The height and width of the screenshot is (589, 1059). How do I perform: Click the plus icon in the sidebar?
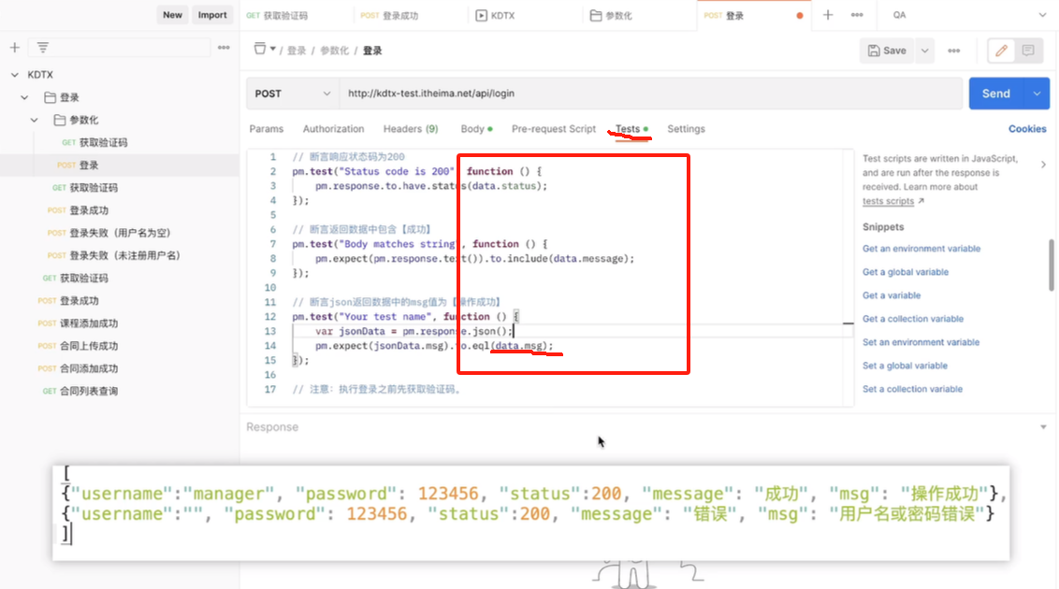(14, 48)
